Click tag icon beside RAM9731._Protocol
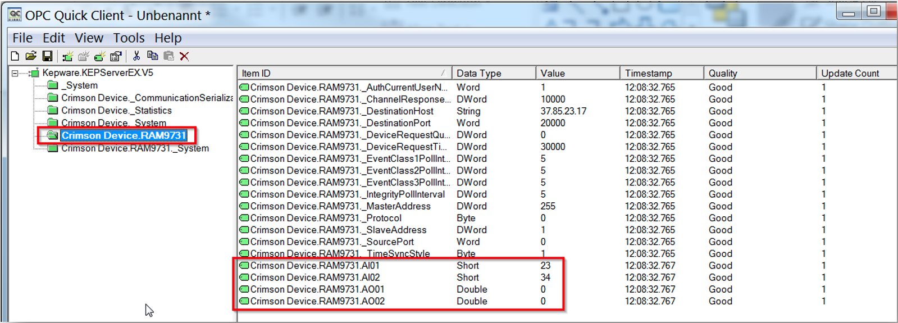This screenshot has width=898, height=323. pos(244,218)
